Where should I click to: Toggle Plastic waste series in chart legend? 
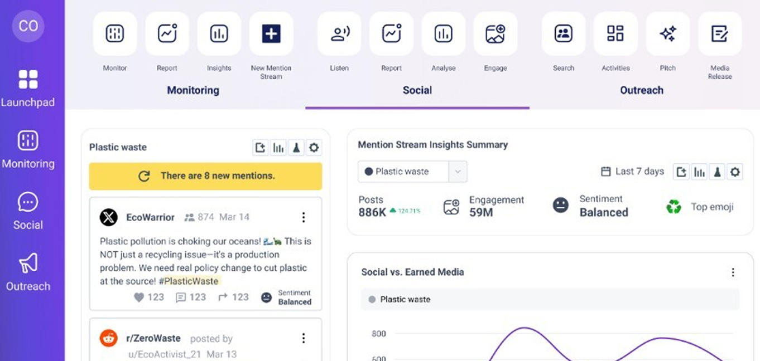click(x=399, y=300)
